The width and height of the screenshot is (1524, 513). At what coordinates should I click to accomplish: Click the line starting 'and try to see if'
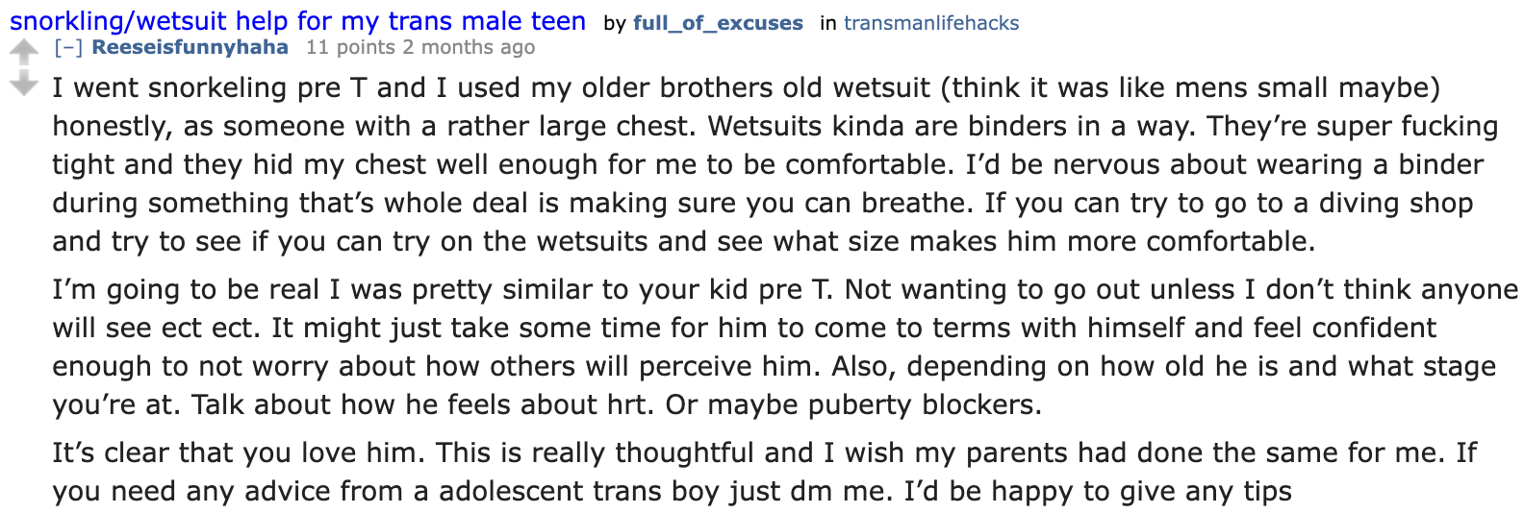[684, 241]
